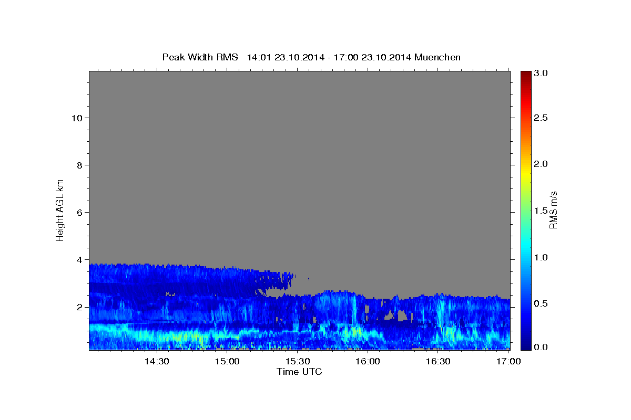Click the height tick label 2
The height and width of the screenshot is (420, 631).
click(79, 307)
